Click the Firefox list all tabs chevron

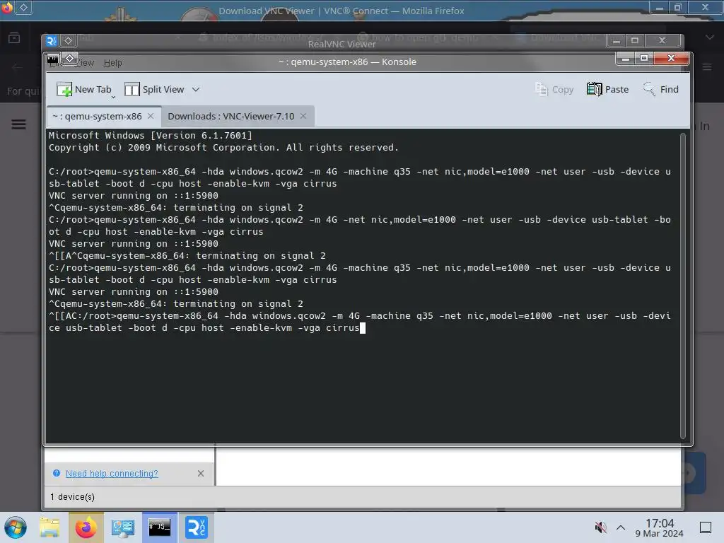pos(710,37)
